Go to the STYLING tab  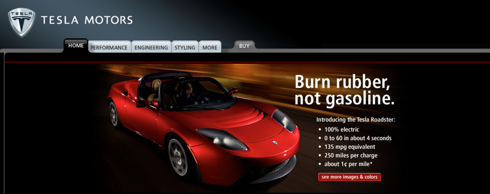tap(185, 47)
